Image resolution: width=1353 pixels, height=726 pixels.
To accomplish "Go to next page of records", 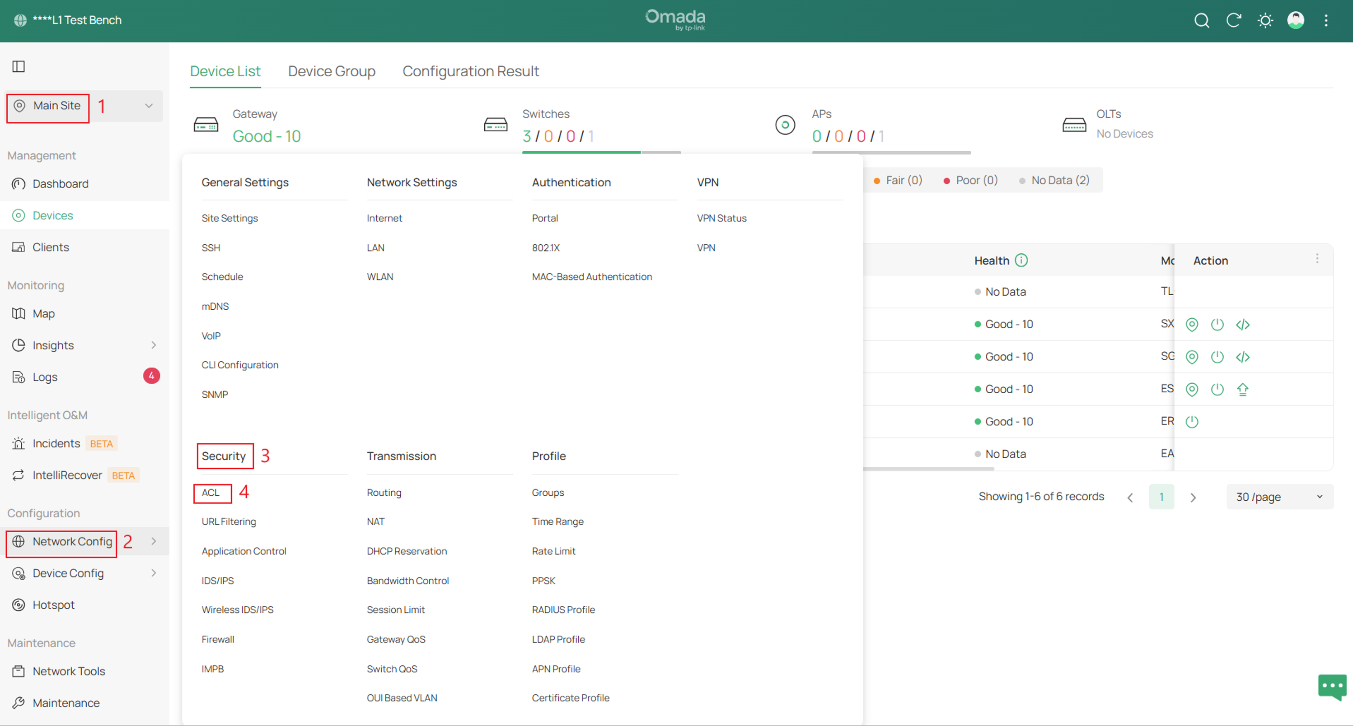I will [1193, 497].
